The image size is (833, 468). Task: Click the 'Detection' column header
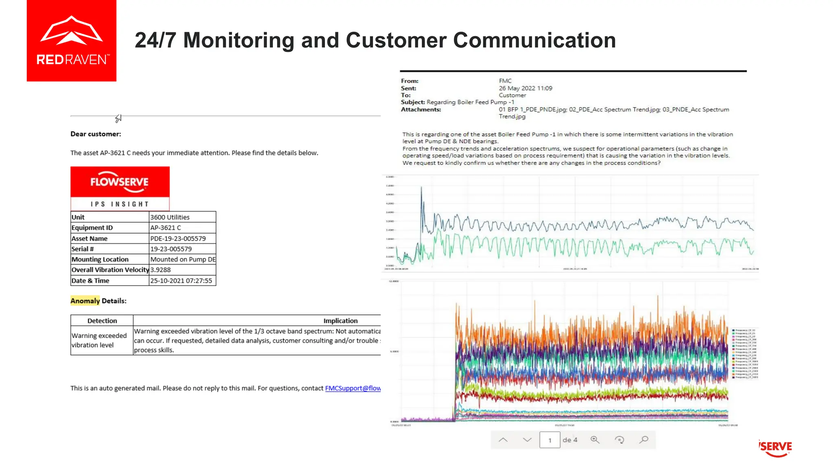tap(102, 321)
